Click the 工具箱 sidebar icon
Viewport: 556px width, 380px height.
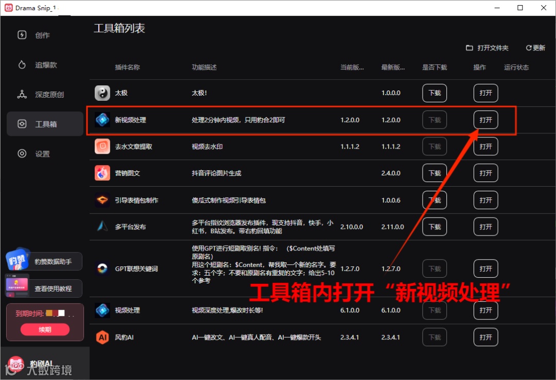[22, 124]
